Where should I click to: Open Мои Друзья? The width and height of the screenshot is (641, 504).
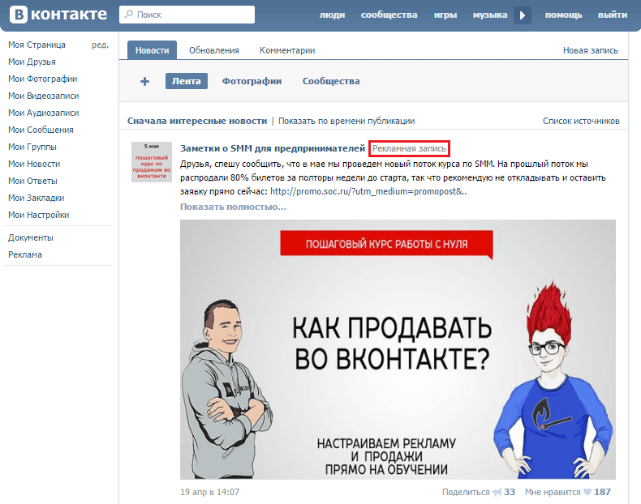coord(32,62)
